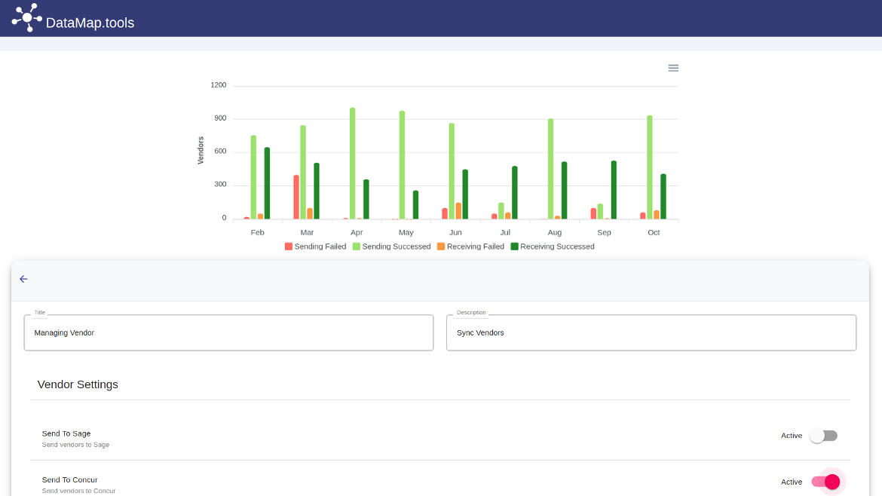Click May's tall light green bar
The image size is (882, 496).
pyautogui.click(x=402, y=164)
